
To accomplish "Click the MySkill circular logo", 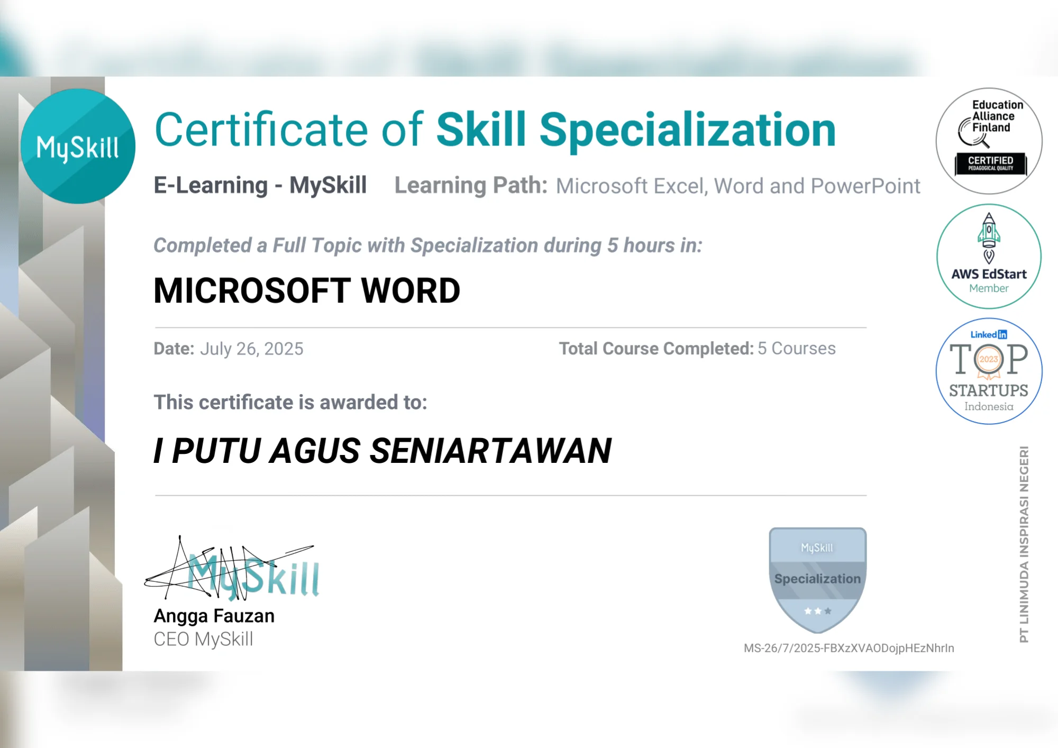I will click(78, 146).
